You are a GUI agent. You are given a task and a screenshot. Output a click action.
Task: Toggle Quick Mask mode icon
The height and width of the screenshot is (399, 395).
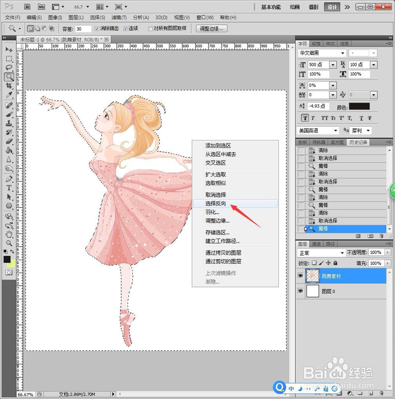(x=9, y=273)
